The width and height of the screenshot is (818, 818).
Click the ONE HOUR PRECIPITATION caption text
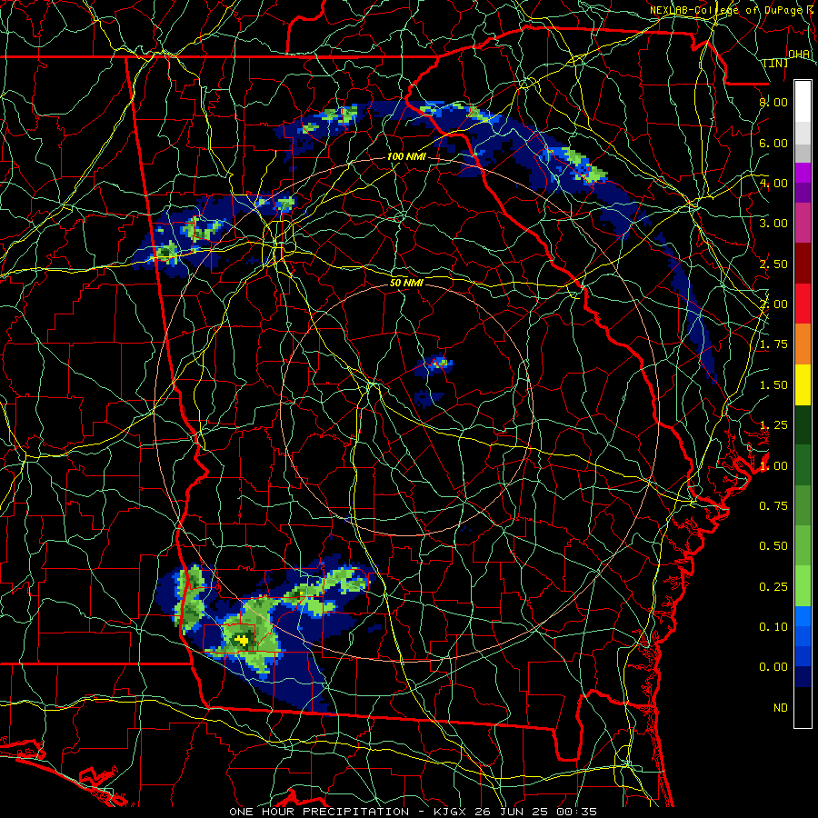pyautogui.click(x=319, y=812)
